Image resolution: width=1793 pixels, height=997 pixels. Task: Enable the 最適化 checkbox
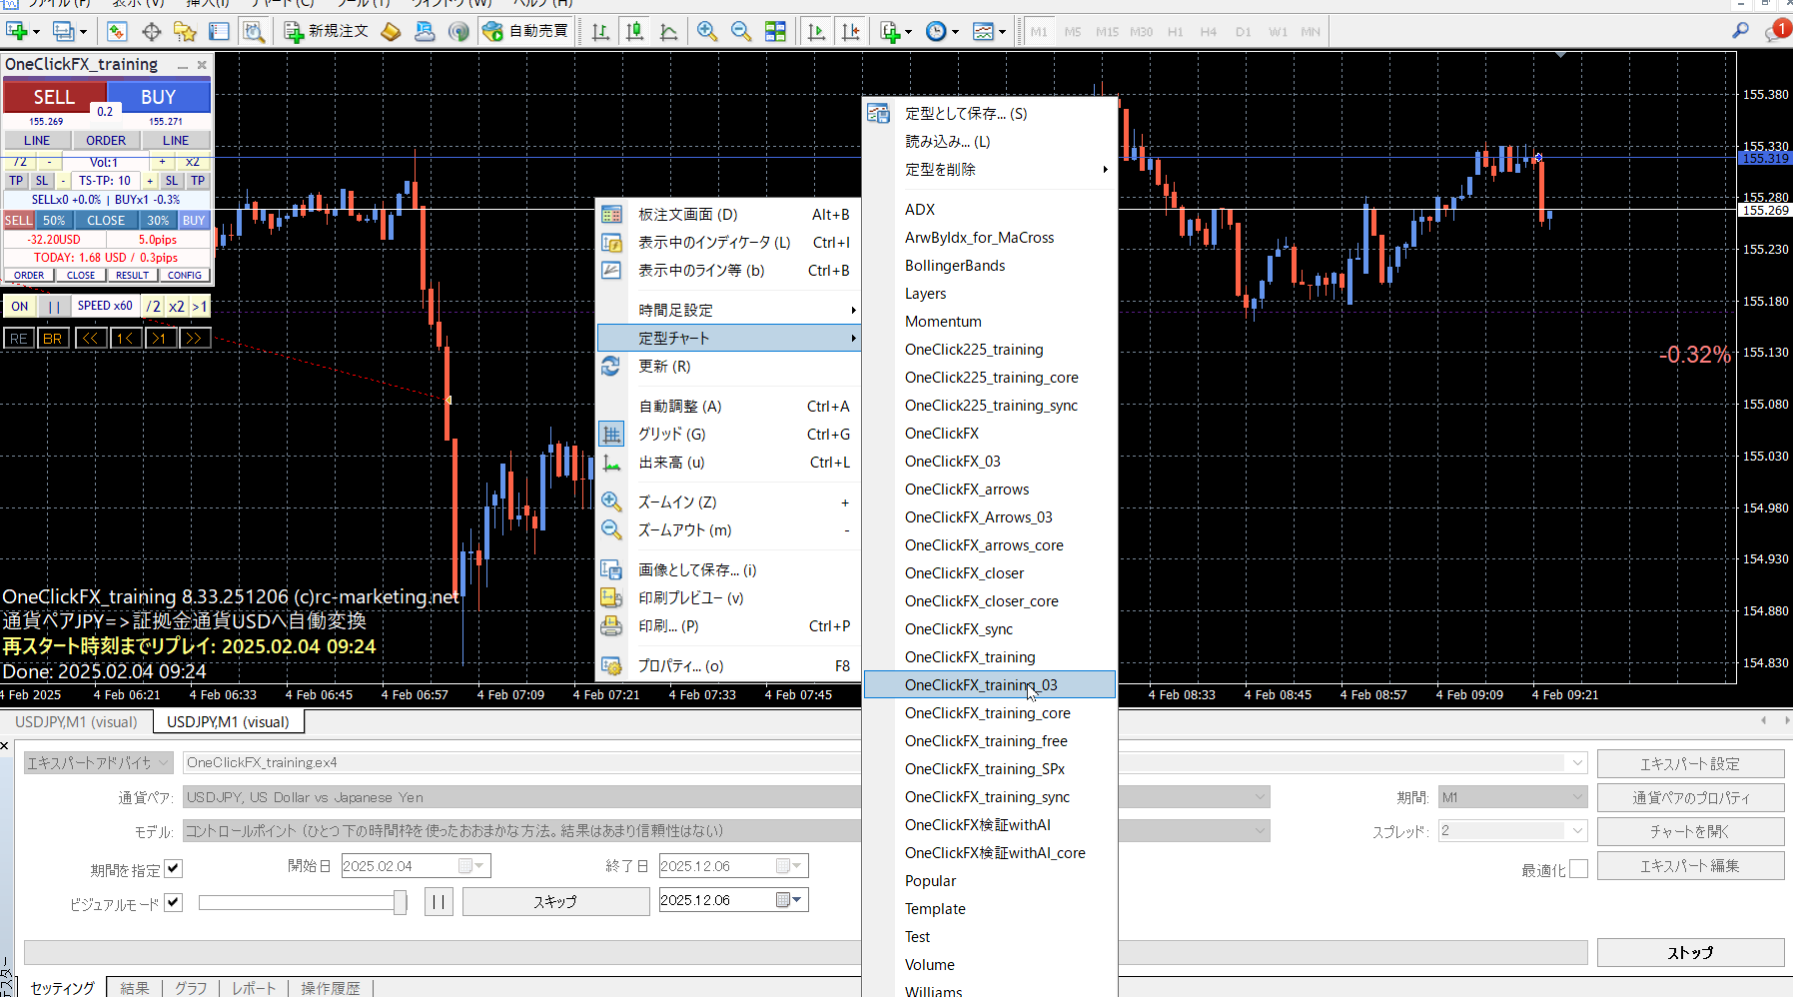click(1578, 869)
